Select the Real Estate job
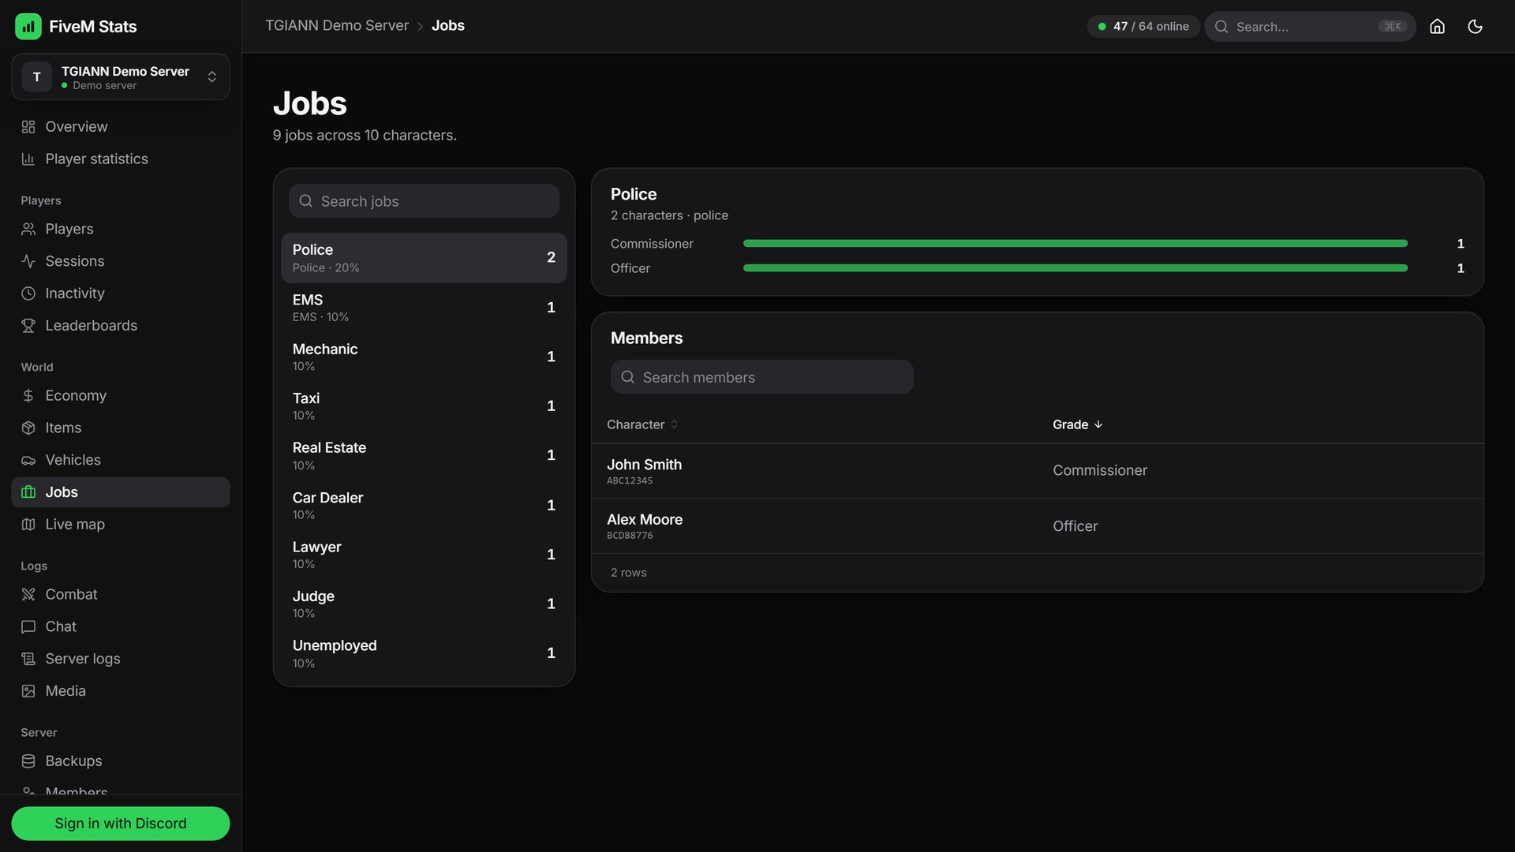 (424, 455)
